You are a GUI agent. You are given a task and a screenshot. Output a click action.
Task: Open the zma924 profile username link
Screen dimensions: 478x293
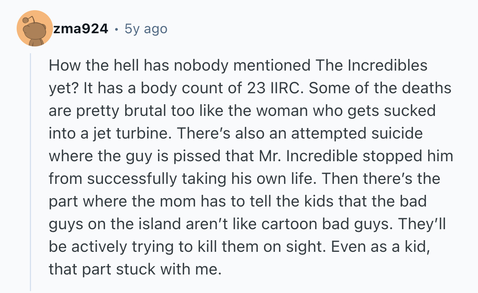point(80,28)
